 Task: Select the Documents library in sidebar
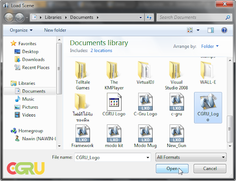pyautogui.click(x=29, y=91)
